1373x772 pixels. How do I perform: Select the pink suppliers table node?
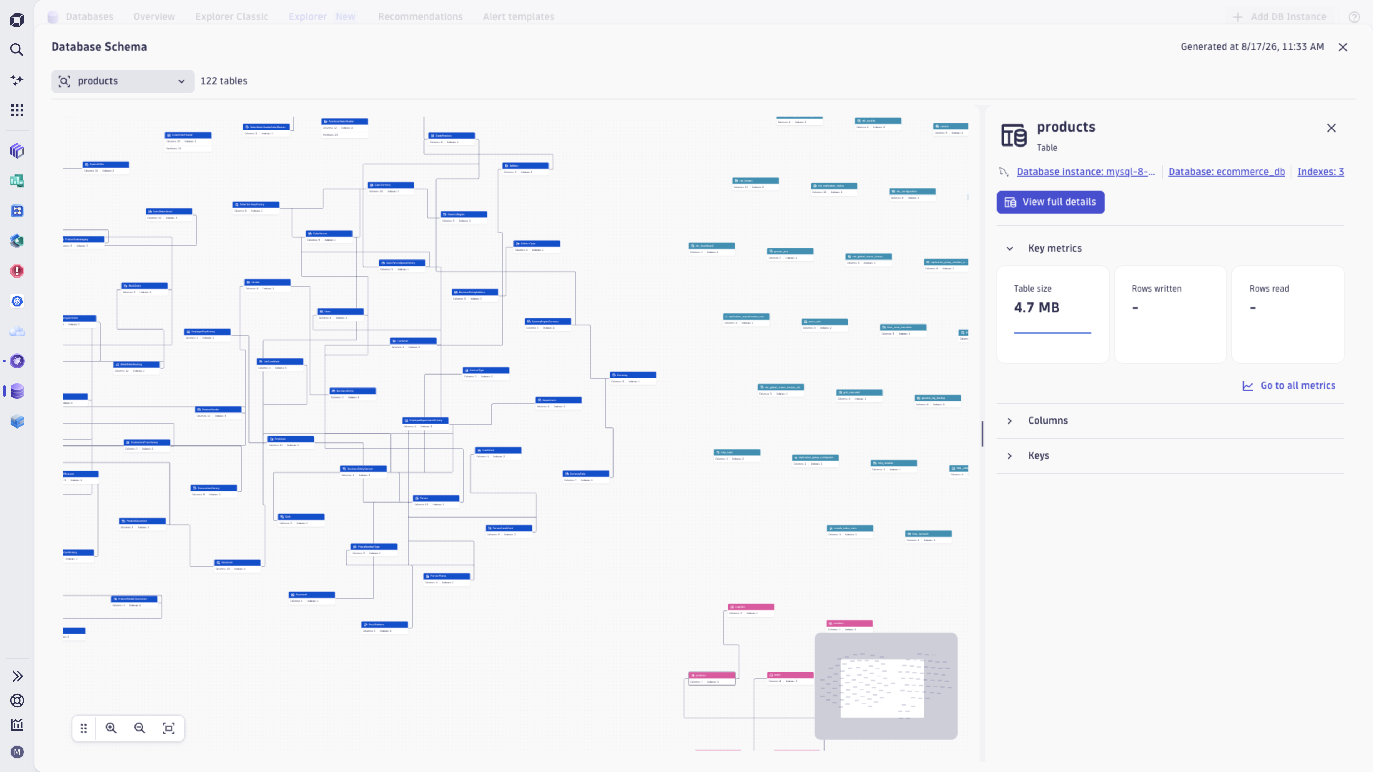point(751,610)
